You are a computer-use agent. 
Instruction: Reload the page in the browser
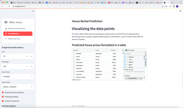[9, 6]
